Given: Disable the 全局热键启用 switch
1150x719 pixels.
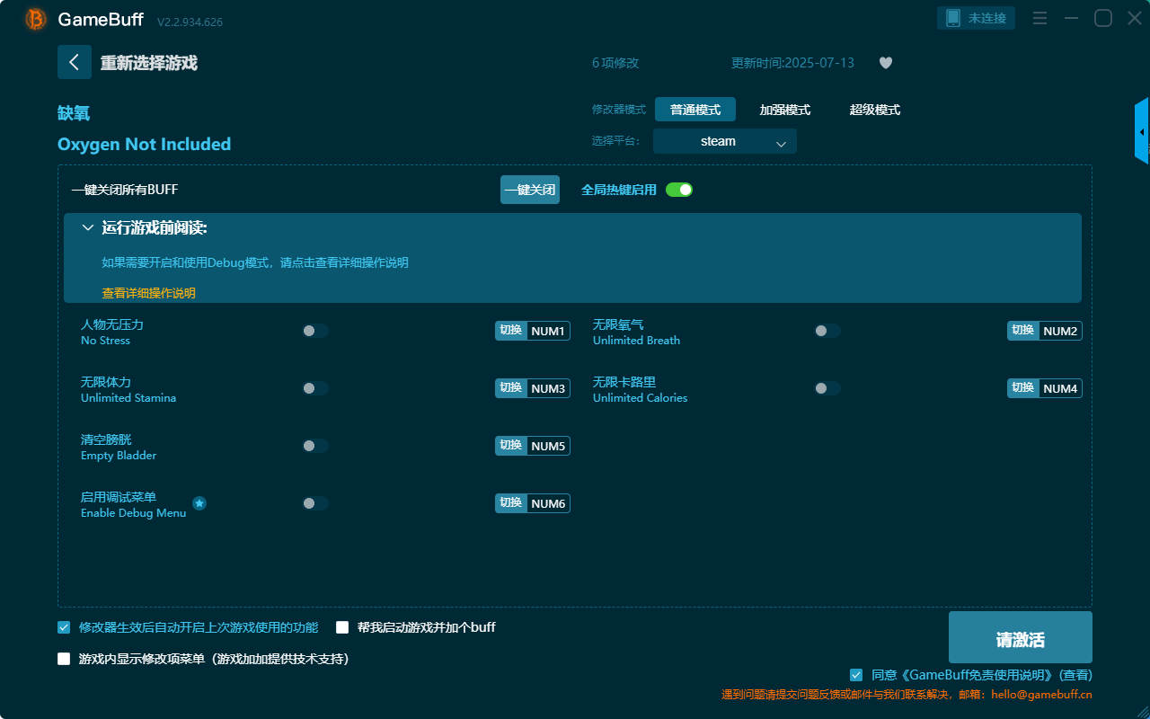Looking at the screenshot, I should [679, 190].
